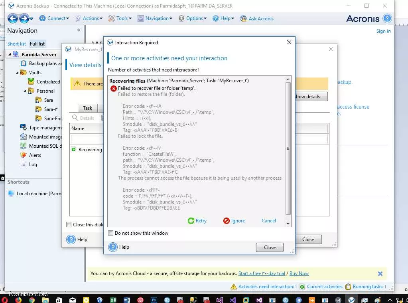Click the Forward navigation arrow icon
Screen dimensions: 408x303
[x=24, y=18]
